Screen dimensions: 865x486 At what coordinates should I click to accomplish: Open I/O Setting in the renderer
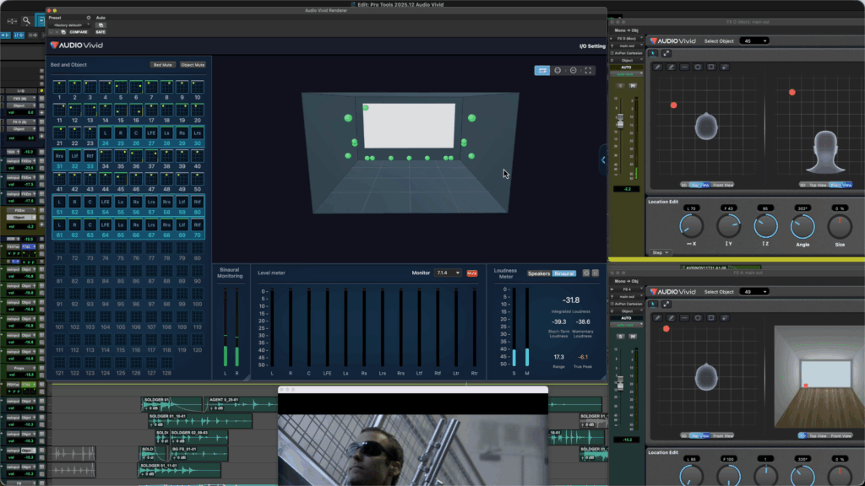pyautogui.click(x=592, y=46)
